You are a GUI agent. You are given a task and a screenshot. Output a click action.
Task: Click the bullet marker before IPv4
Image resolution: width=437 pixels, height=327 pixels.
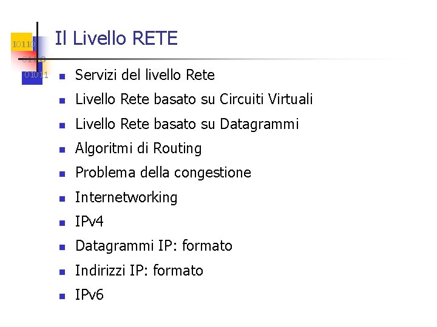tap(62, 223)
